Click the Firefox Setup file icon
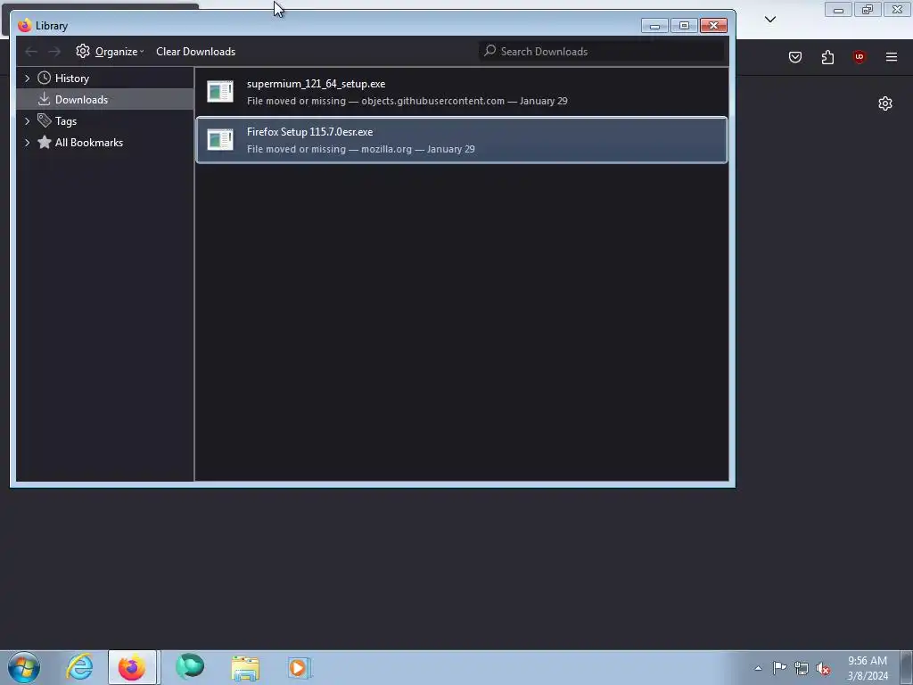 (x=220, y=140)
